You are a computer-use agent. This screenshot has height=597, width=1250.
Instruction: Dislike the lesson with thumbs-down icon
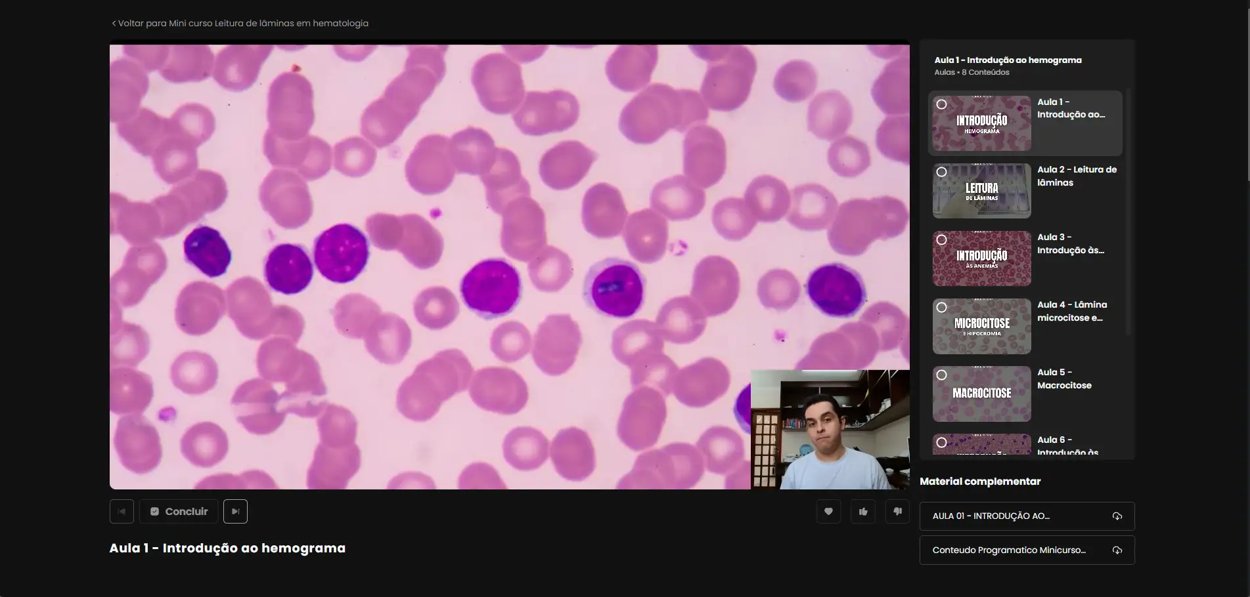897,512
